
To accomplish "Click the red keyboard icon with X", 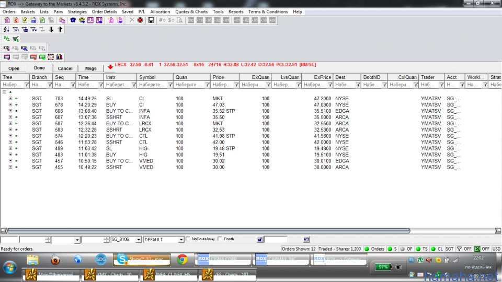I will (x=33, y=57).
